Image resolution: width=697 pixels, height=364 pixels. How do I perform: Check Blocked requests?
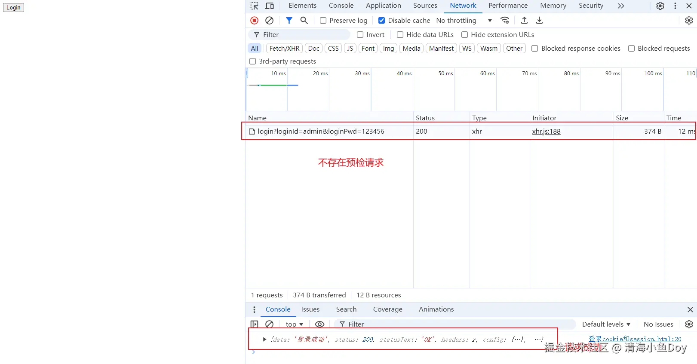click(631, 48)
